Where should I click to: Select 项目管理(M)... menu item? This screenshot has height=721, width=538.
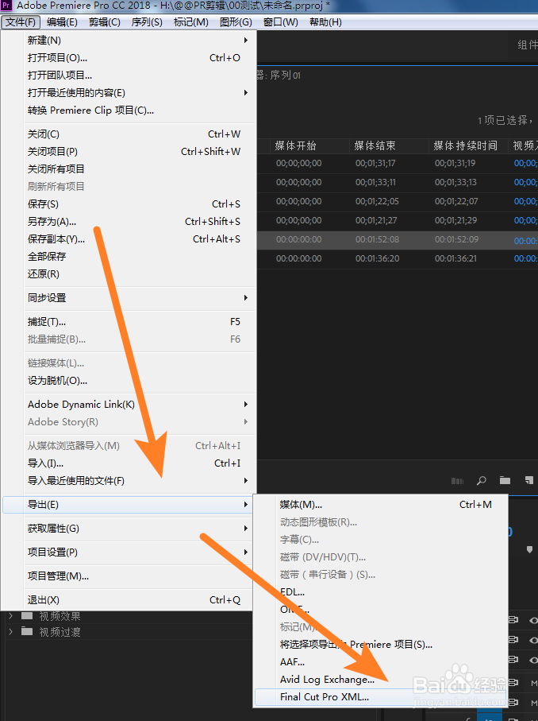click(x=128, y=576)
